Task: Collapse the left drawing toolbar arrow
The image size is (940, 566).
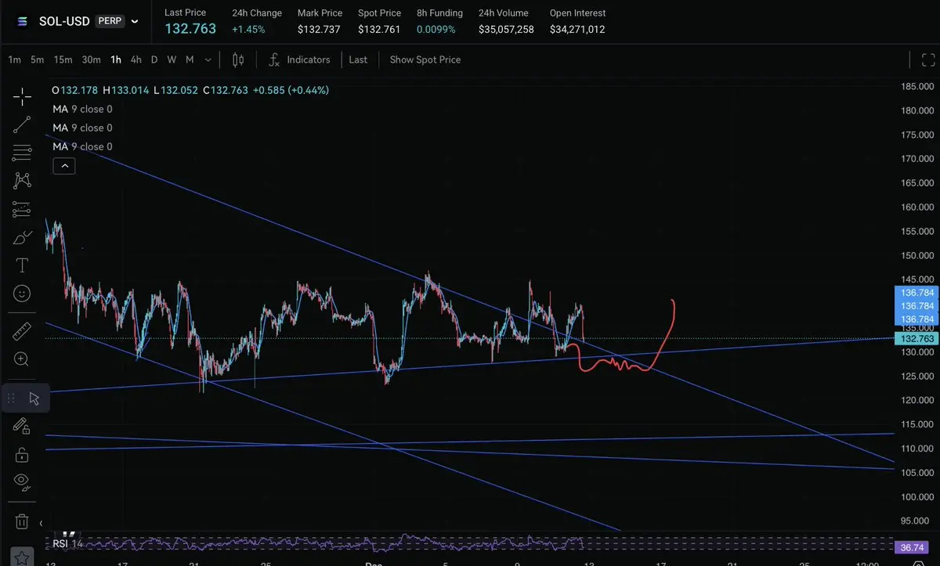Action: [x=41, y=523]
